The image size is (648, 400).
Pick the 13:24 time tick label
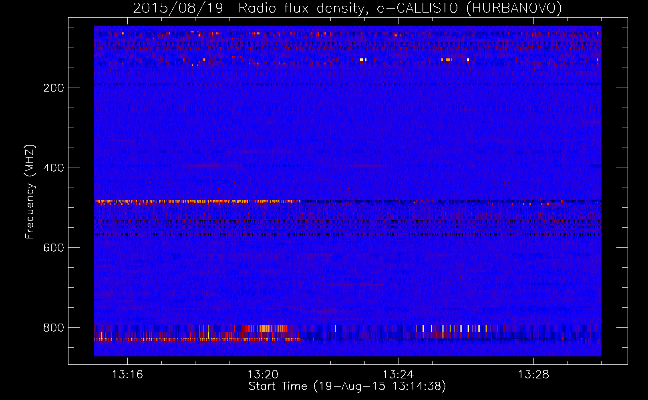coord(398,375)
